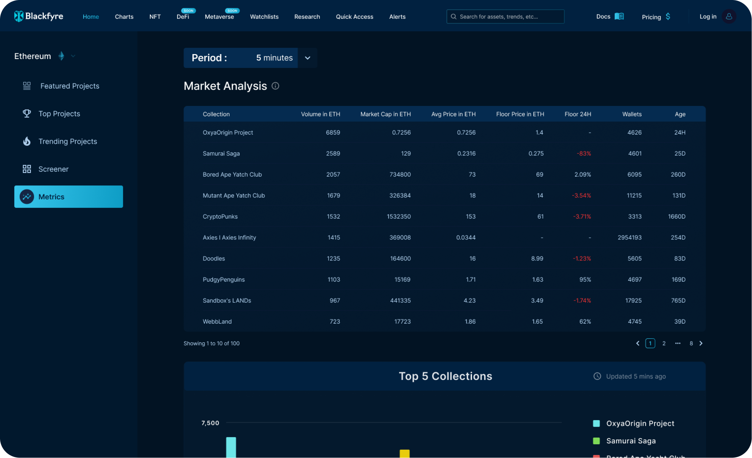Sort by Floor Price in ETH header

pos(520,114)
